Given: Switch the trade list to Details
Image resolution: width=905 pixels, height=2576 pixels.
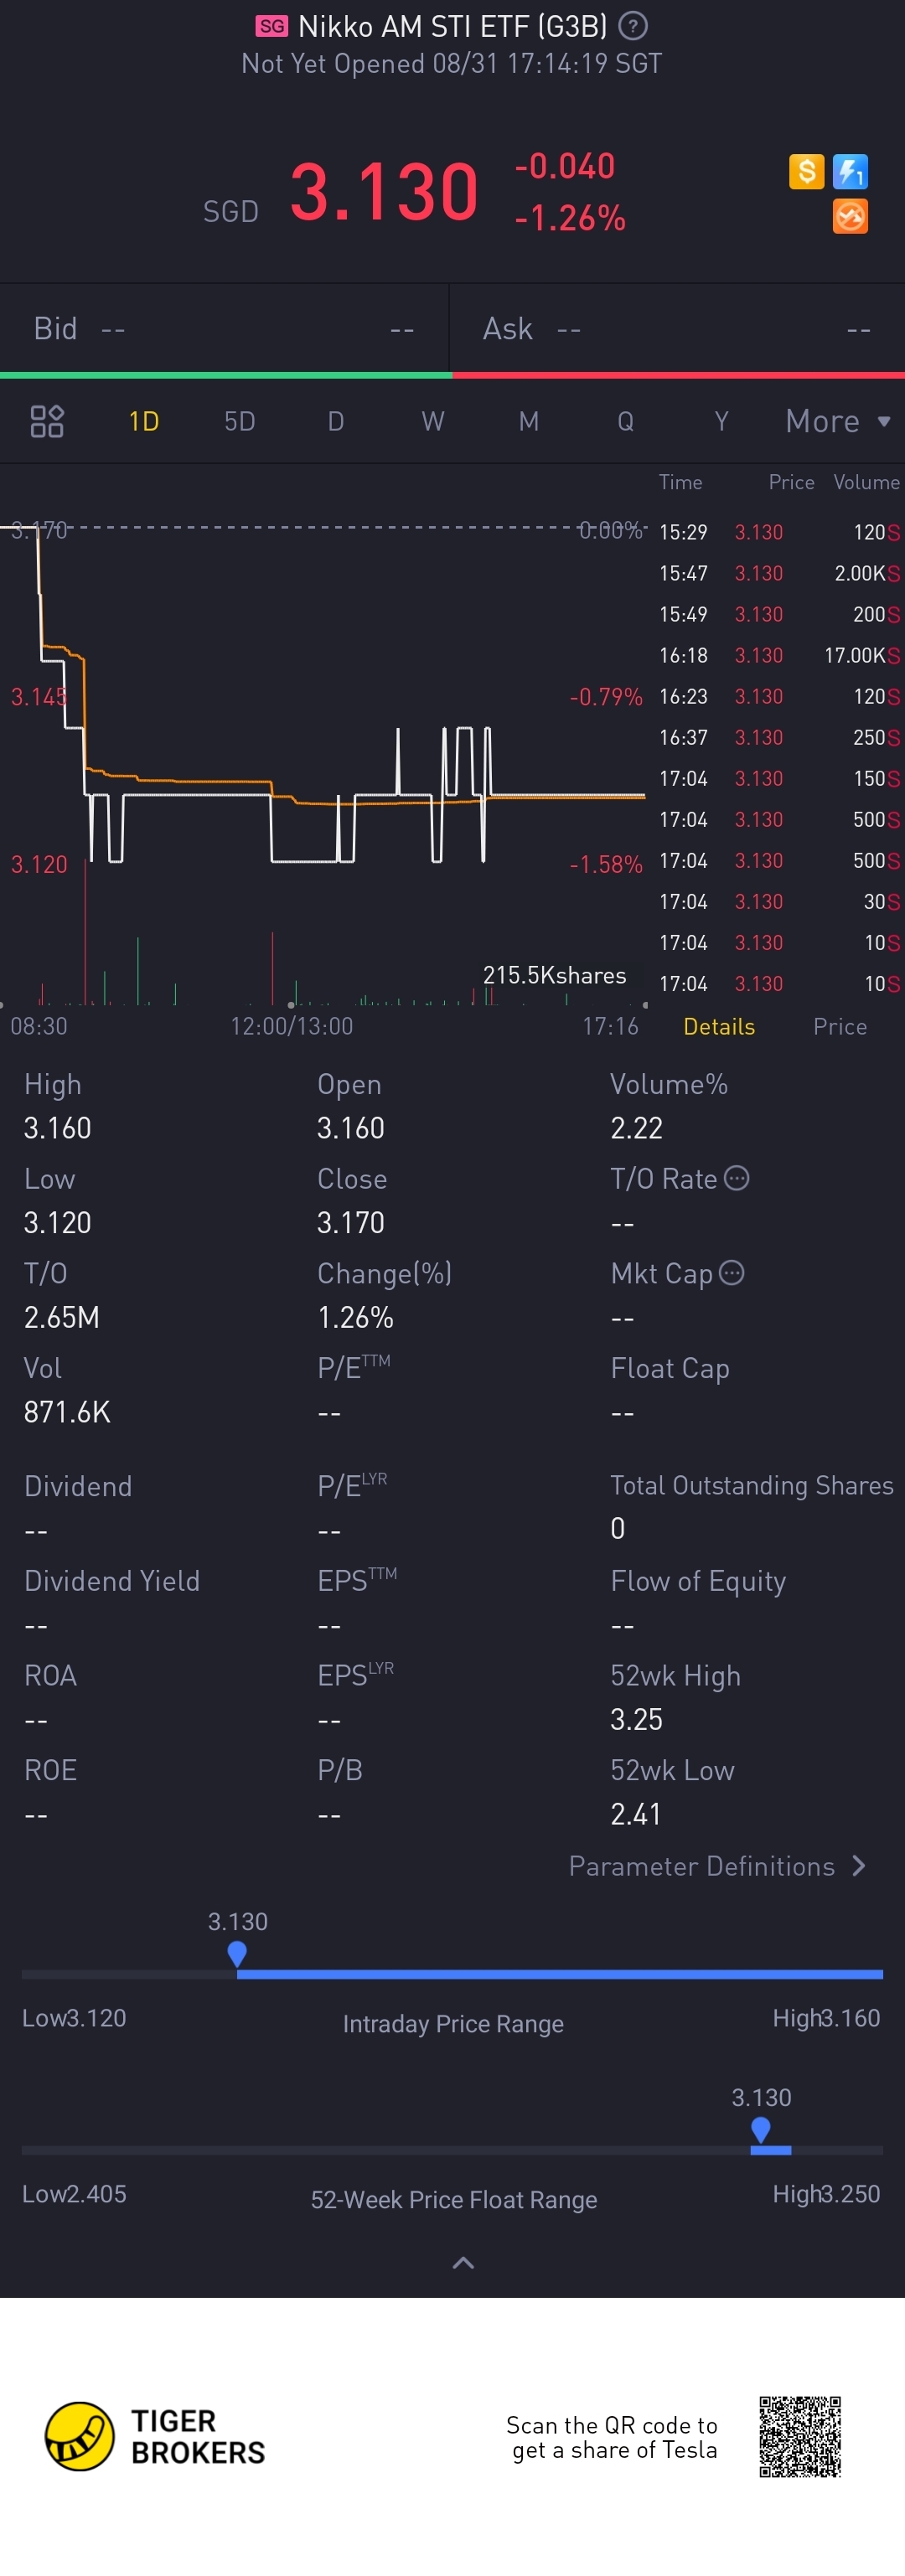Looking at the screenshot, I should (719, 1026).
